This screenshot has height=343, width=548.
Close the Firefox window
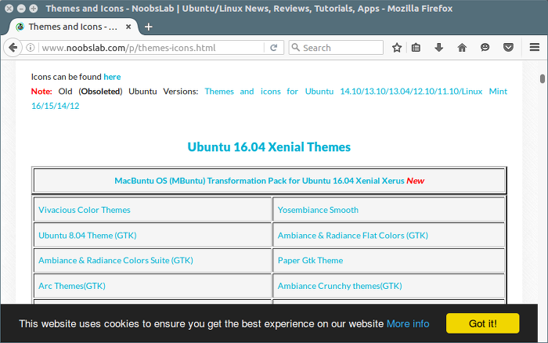[x=9, y=9]
